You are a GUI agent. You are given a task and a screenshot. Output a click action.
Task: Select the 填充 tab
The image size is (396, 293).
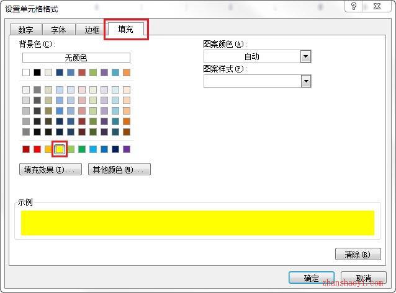point(126,29)
